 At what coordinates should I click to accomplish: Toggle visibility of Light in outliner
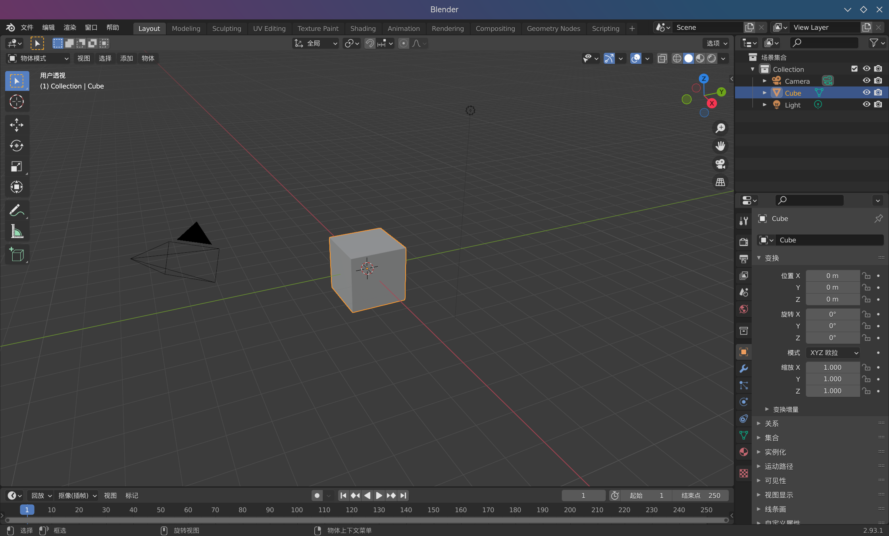coord(866,104)
